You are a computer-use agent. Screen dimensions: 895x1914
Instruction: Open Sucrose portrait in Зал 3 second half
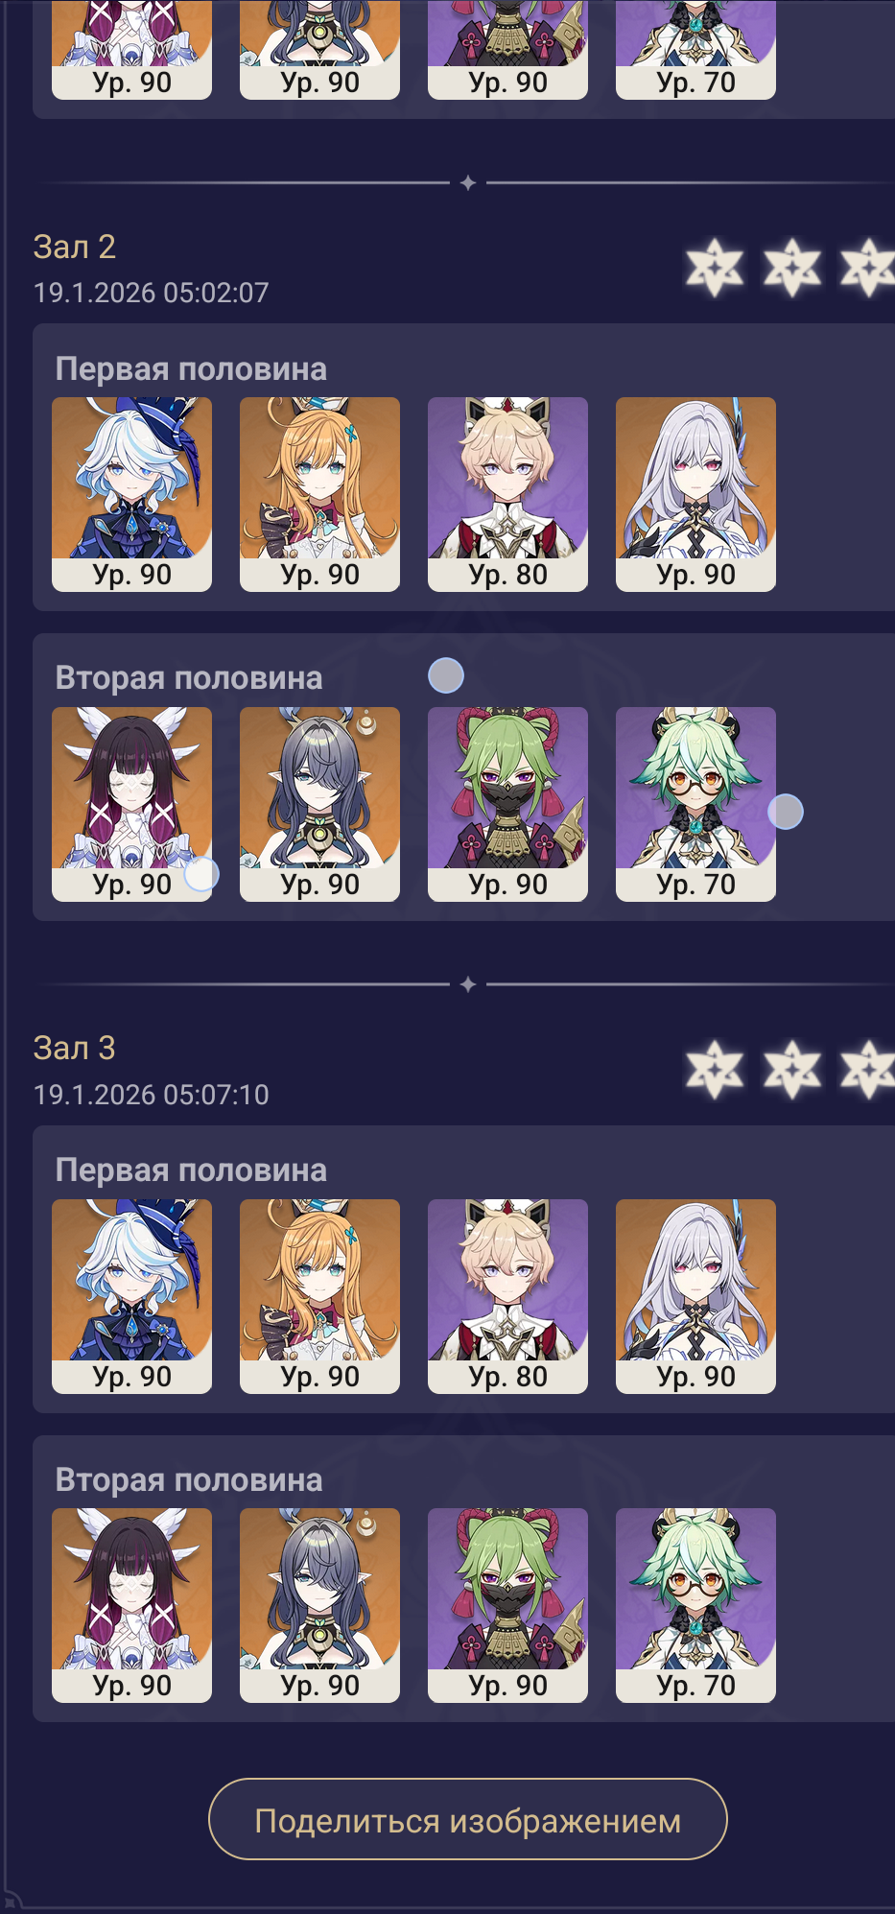pos(695,1605)
